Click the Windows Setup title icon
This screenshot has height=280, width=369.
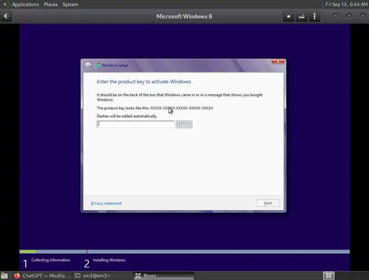point(97,66)
